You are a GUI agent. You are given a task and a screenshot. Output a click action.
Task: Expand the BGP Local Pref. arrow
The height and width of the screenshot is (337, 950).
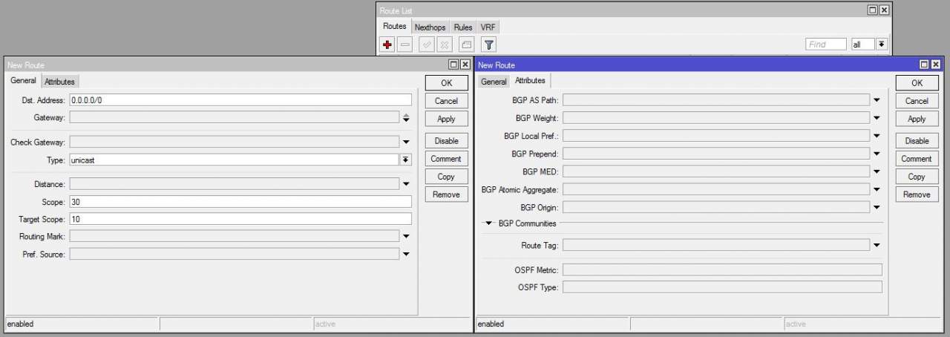[x=877, y=136]
